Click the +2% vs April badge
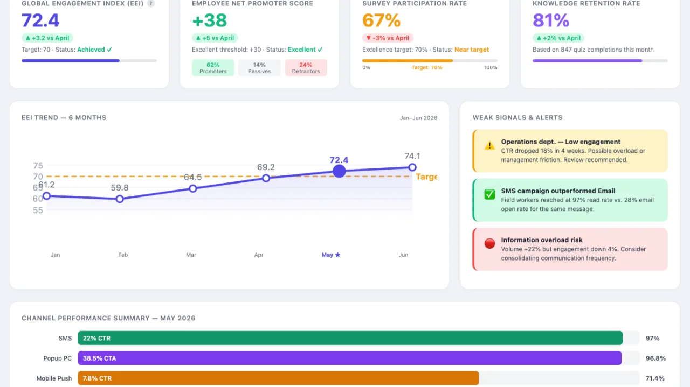 click(x=558, y=38)
